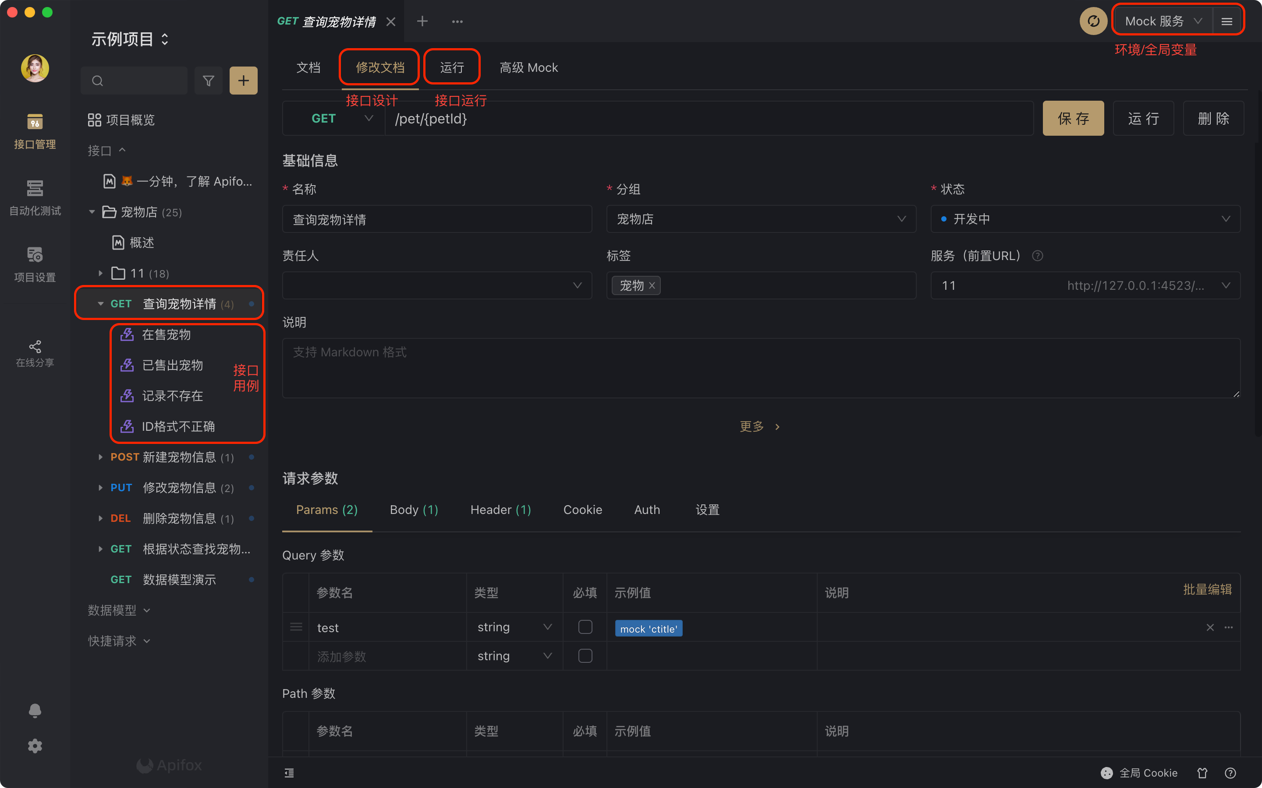This screenshot has height=788, width=1262.
Task: Click the 批量编辑 bulk edit link
Action: (x=1207, y=589)
